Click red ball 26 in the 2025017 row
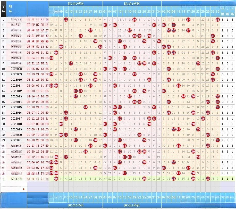236x209 pixels. 203,119
